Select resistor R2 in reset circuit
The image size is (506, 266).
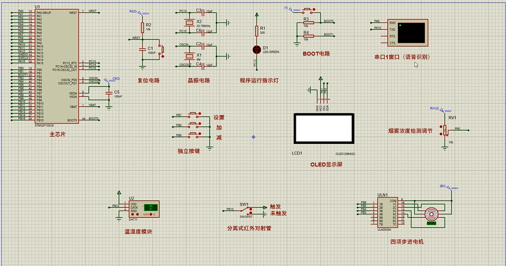click(142, 27)
